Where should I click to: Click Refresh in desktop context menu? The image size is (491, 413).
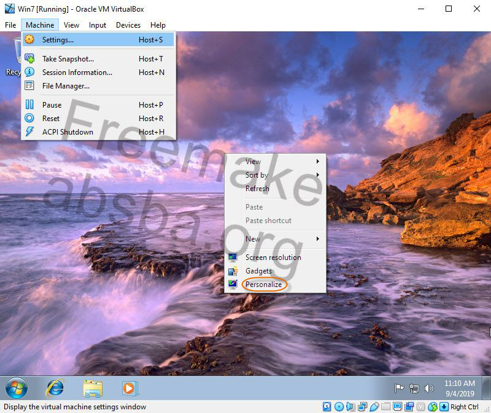275,189
